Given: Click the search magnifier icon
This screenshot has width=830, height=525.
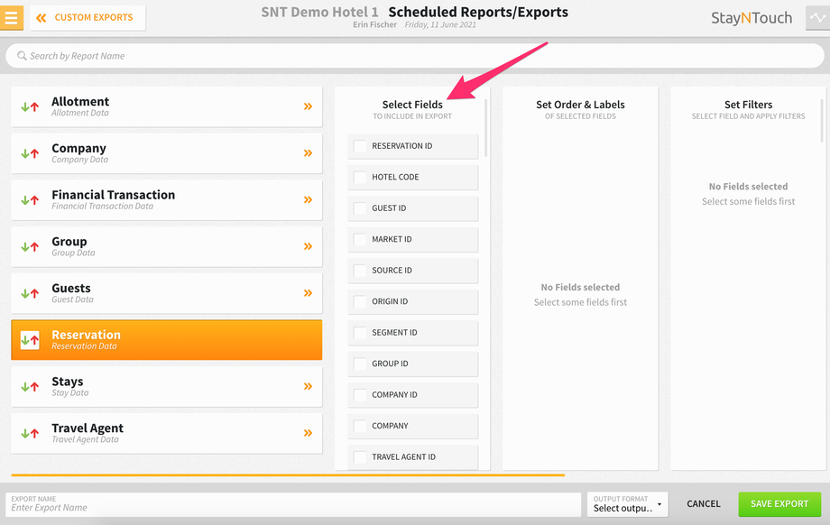Looking at the screenshot, I should tap(22, 56).
